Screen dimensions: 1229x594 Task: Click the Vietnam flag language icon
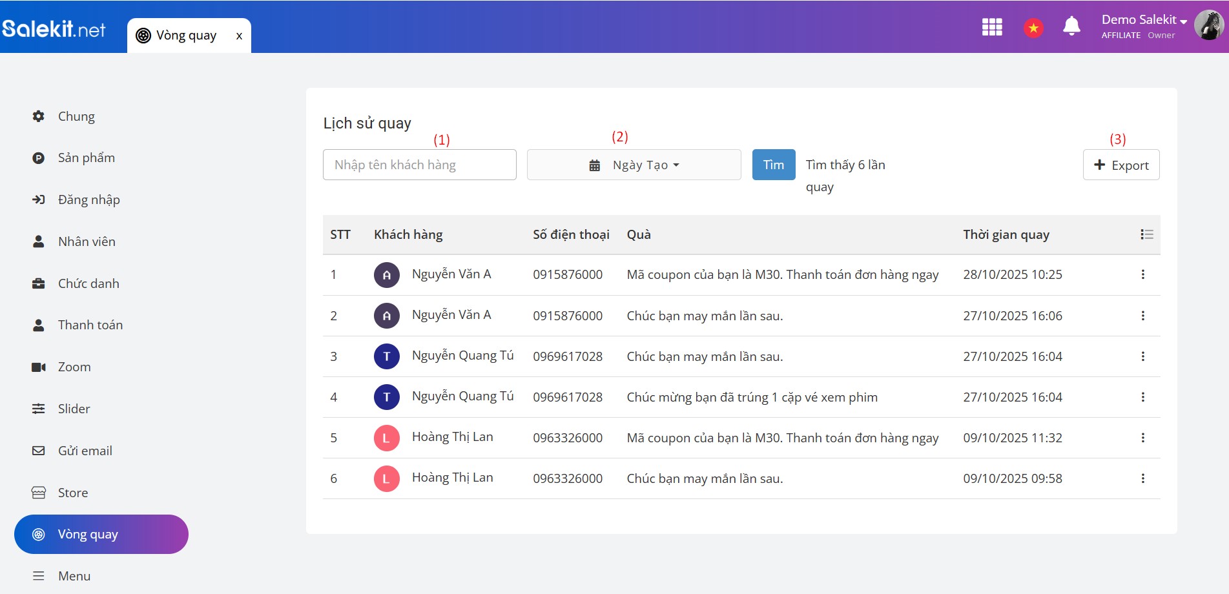point(1033,28)
